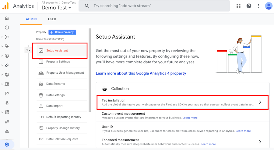Open the Help question mark icon
The width and height of the screenshot is (274, 150).
tap(249, 6)
